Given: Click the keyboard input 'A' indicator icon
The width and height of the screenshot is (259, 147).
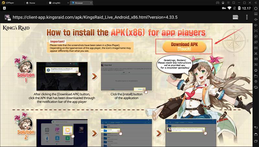Looking at the screenshot, I should (4, 8).
